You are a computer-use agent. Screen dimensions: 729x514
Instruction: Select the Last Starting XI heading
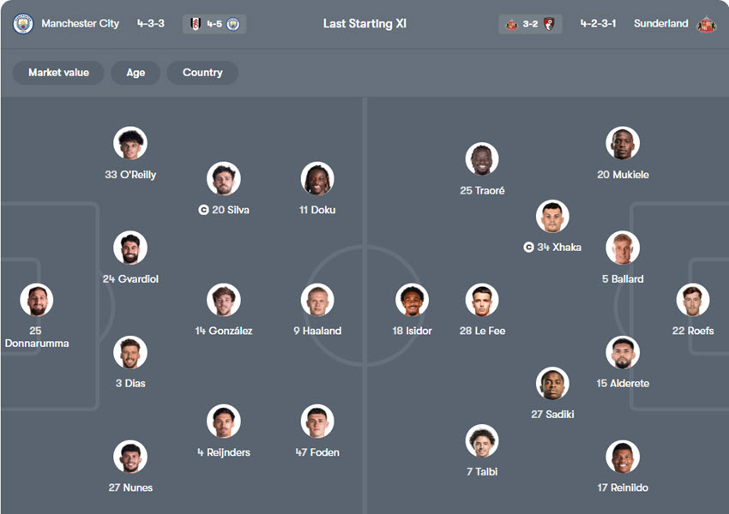point(364,24)
